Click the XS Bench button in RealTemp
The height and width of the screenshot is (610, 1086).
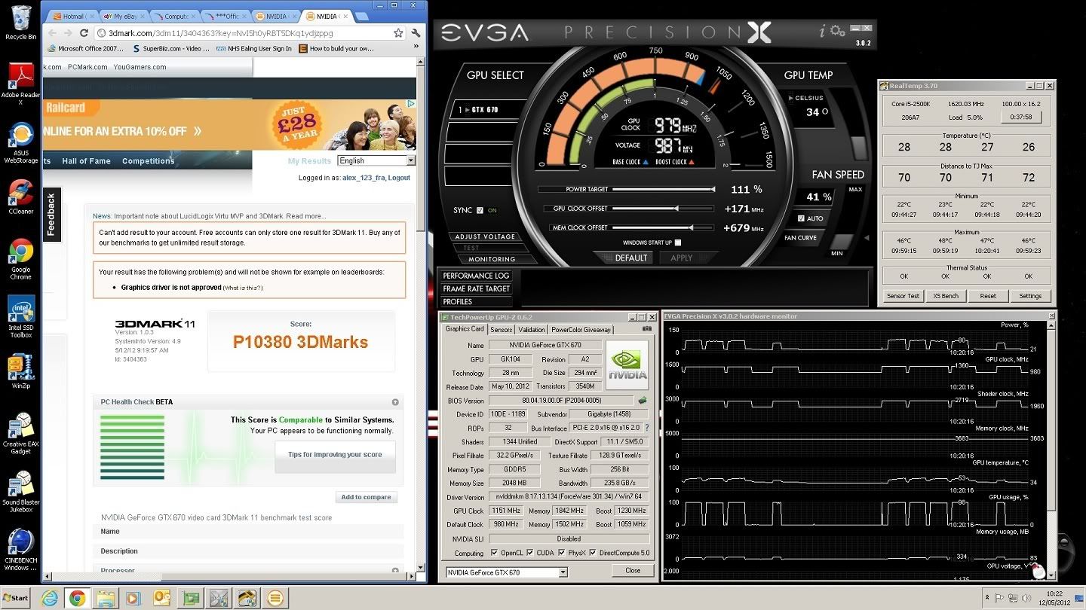pyautogui.click(x=945, y=296)
